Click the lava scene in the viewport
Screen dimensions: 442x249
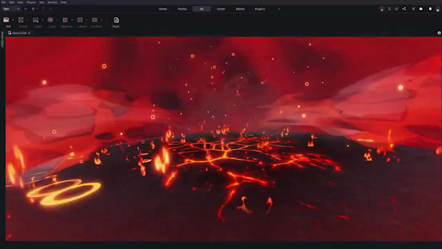(223, 138)
